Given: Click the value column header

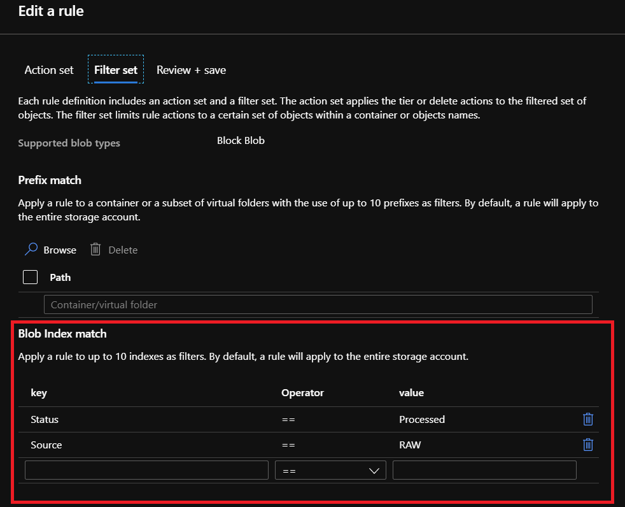Looking at the screenshot, I should [411, 393].
